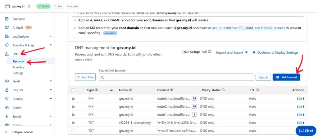The image size is (318, 137).
Task: Open the Overview page from the sidebar
Action: click(19, 19)
